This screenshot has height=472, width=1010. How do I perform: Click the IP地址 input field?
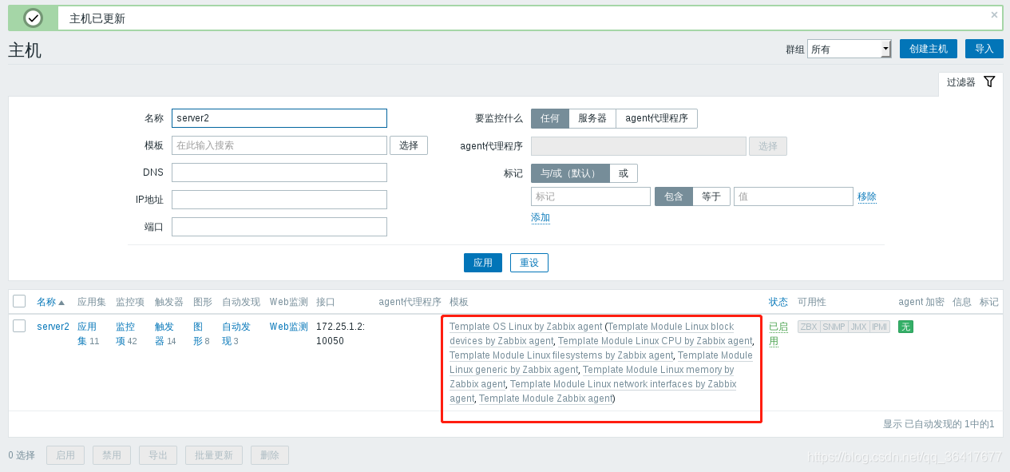pos(279,200)
